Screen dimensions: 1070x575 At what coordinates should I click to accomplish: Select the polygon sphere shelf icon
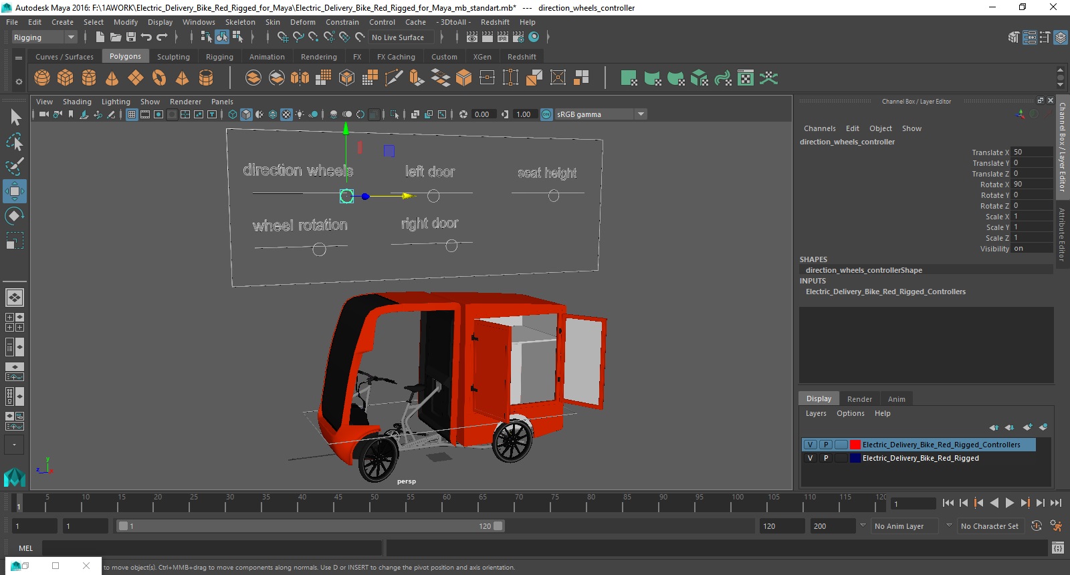pos(42,78)
